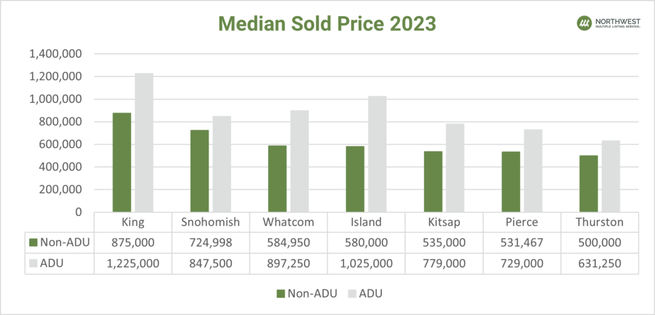Click the green Non-ADU legend swatch below chart
This screenshot has width=655, height=315.
point(280,294)
